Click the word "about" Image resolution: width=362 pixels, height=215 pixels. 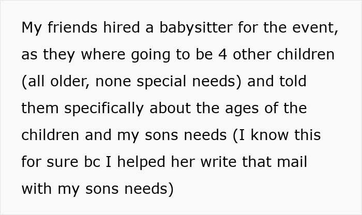click(x=170, y=108)
